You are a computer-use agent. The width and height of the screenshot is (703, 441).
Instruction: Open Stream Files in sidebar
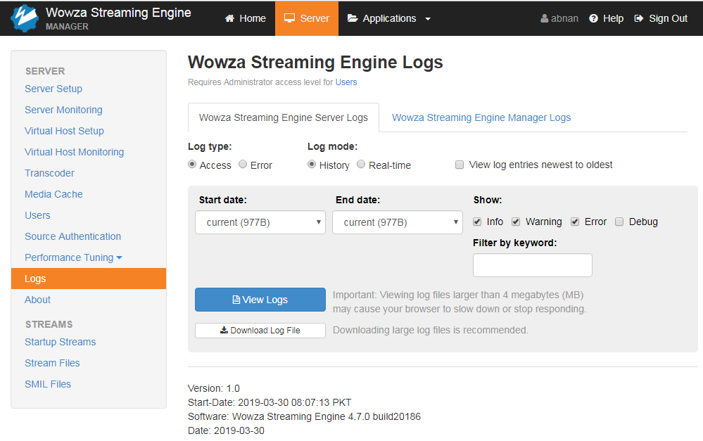[52, 363]
